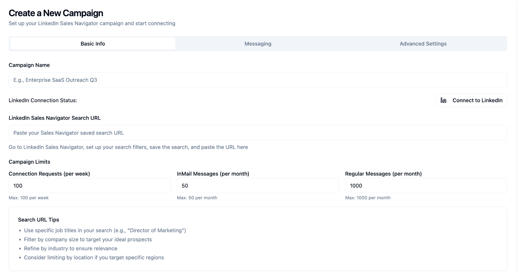
Task: Click the 'Create a New Campaign' heading
Action: [x=56, y=13]
